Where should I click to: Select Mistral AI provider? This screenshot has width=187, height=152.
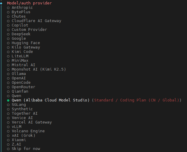(x=21, y=65)
